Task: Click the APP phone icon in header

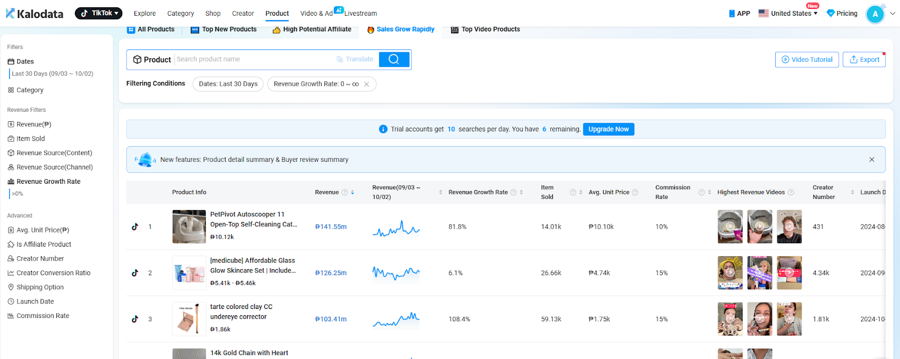Action: click(x=732, y=13)
